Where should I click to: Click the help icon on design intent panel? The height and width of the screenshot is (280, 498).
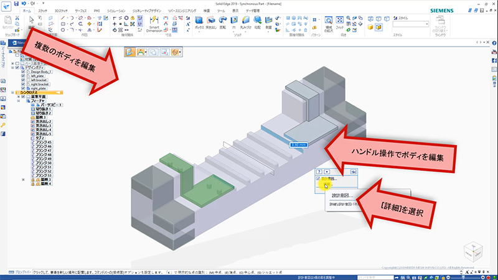[x=319, y=170]
